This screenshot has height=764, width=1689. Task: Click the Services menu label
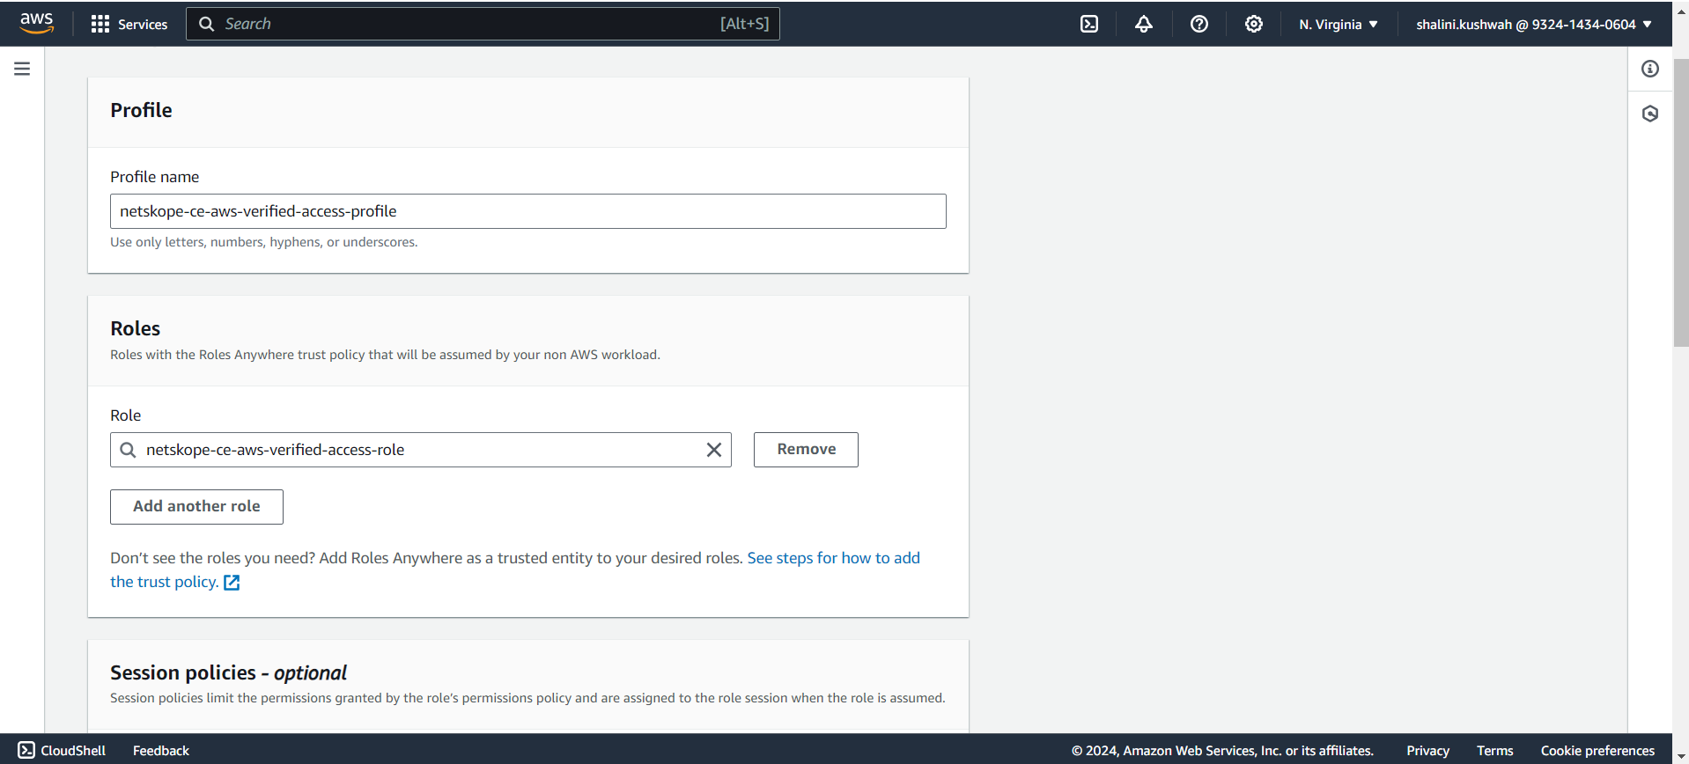point(143,24)
